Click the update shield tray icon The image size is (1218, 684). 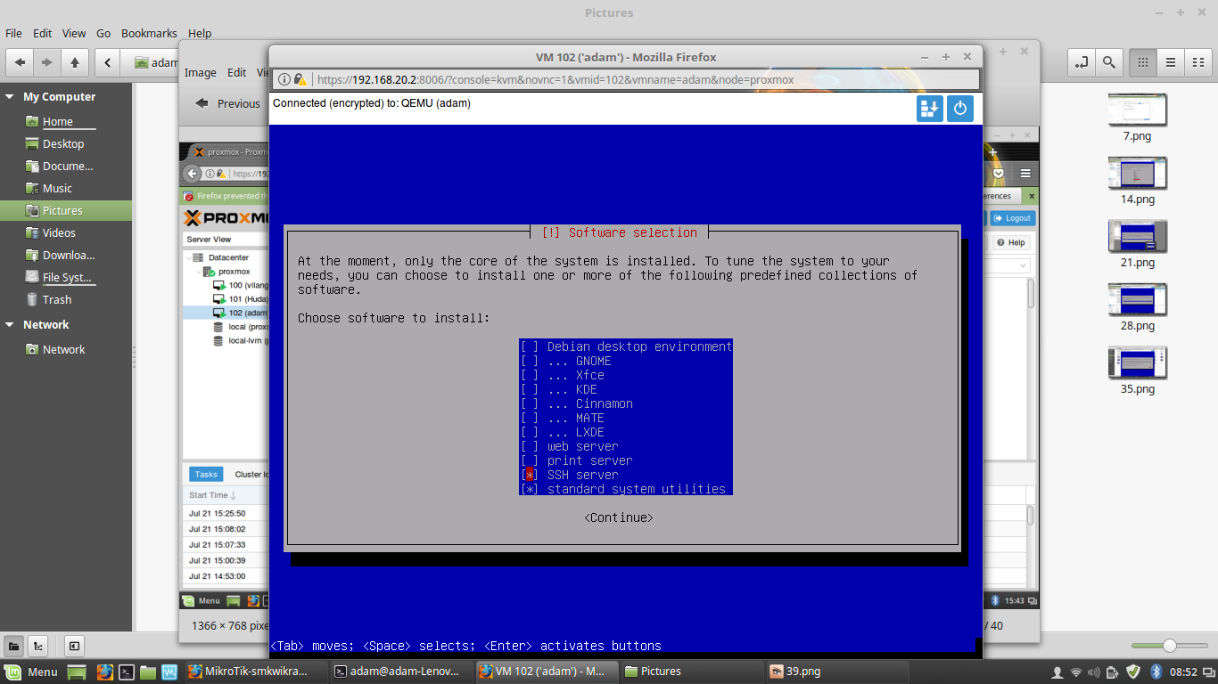click(x=1132, y=672)
